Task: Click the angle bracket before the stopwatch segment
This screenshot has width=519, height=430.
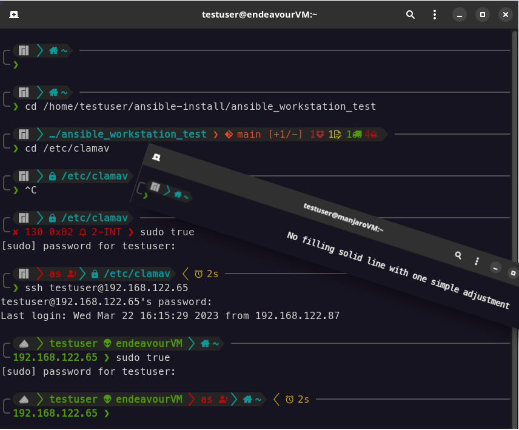Action: [x=183, y=273]
